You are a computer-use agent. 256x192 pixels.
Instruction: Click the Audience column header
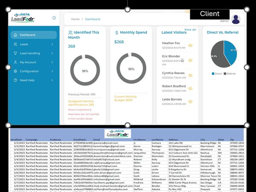click(55, 140)
